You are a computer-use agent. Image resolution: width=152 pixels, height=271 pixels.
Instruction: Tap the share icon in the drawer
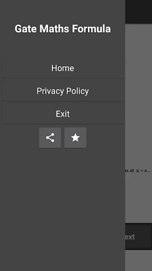click(50, 138)
